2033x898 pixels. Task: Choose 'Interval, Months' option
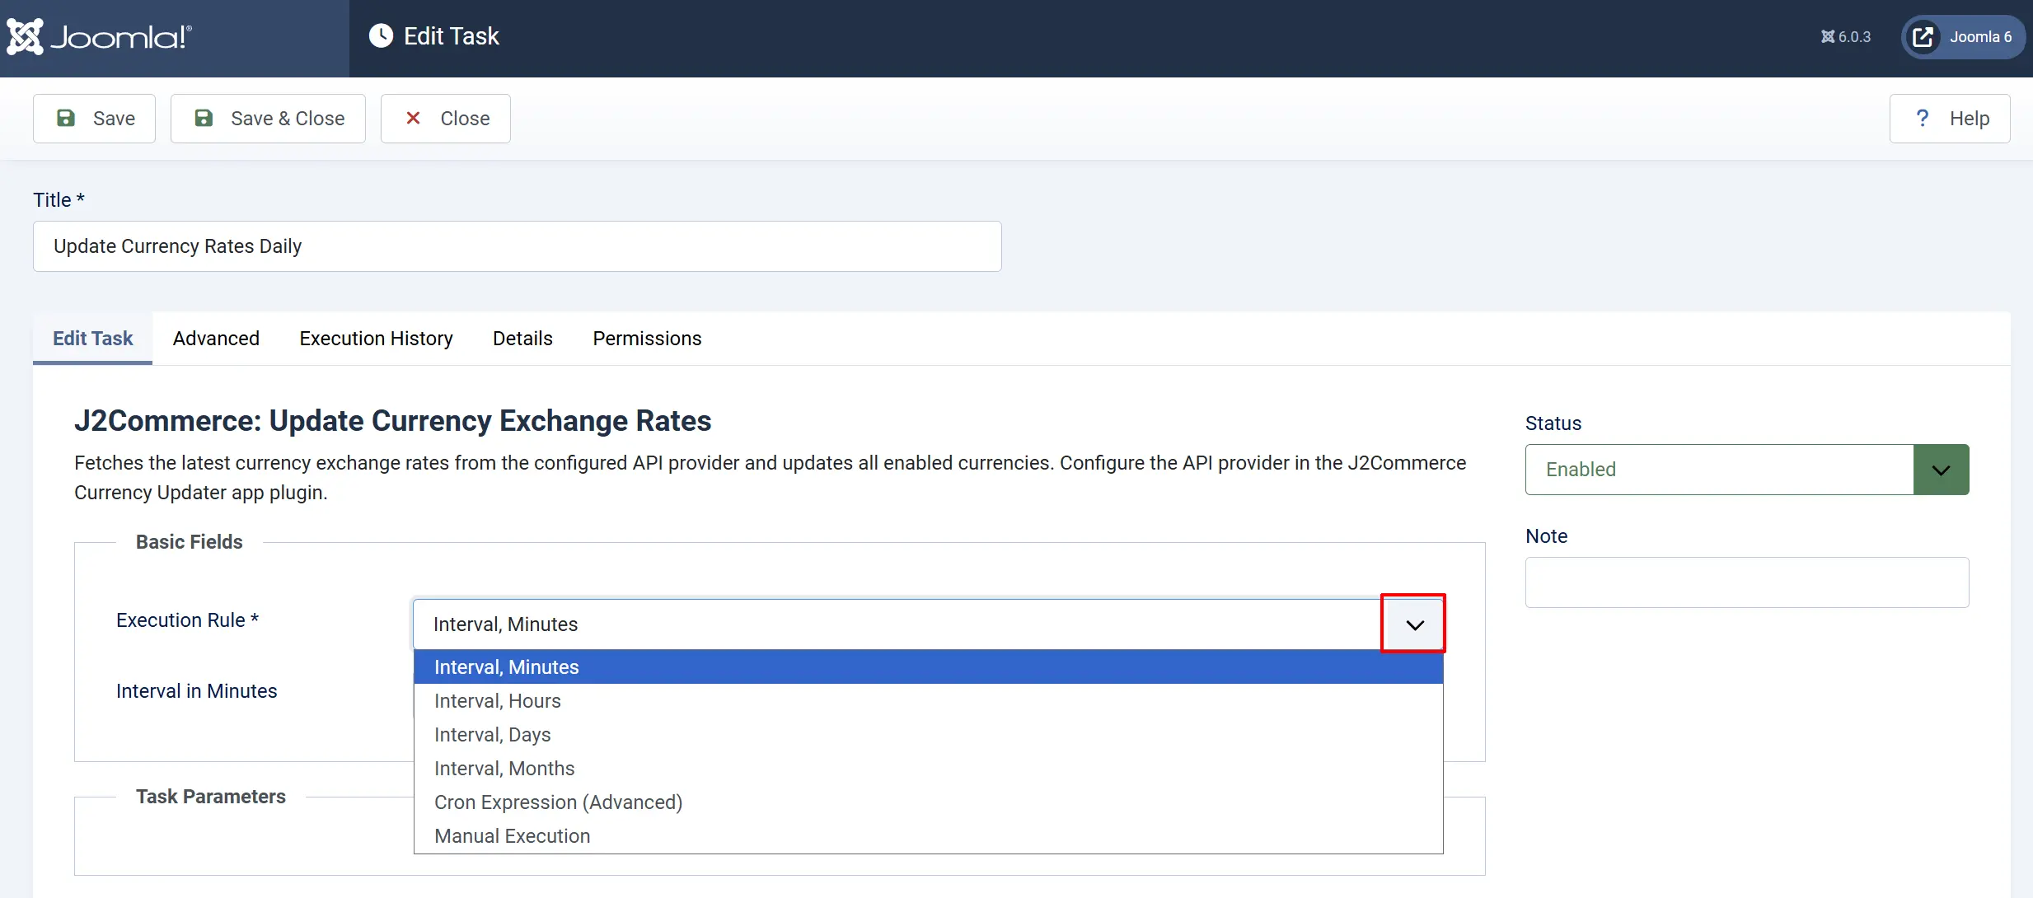pos(929,769)
